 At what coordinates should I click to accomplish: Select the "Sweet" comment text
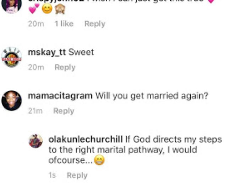[81, 52]
